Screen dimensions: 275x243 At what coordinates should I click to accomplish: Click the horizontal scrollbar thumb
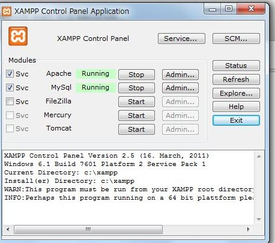88,229
